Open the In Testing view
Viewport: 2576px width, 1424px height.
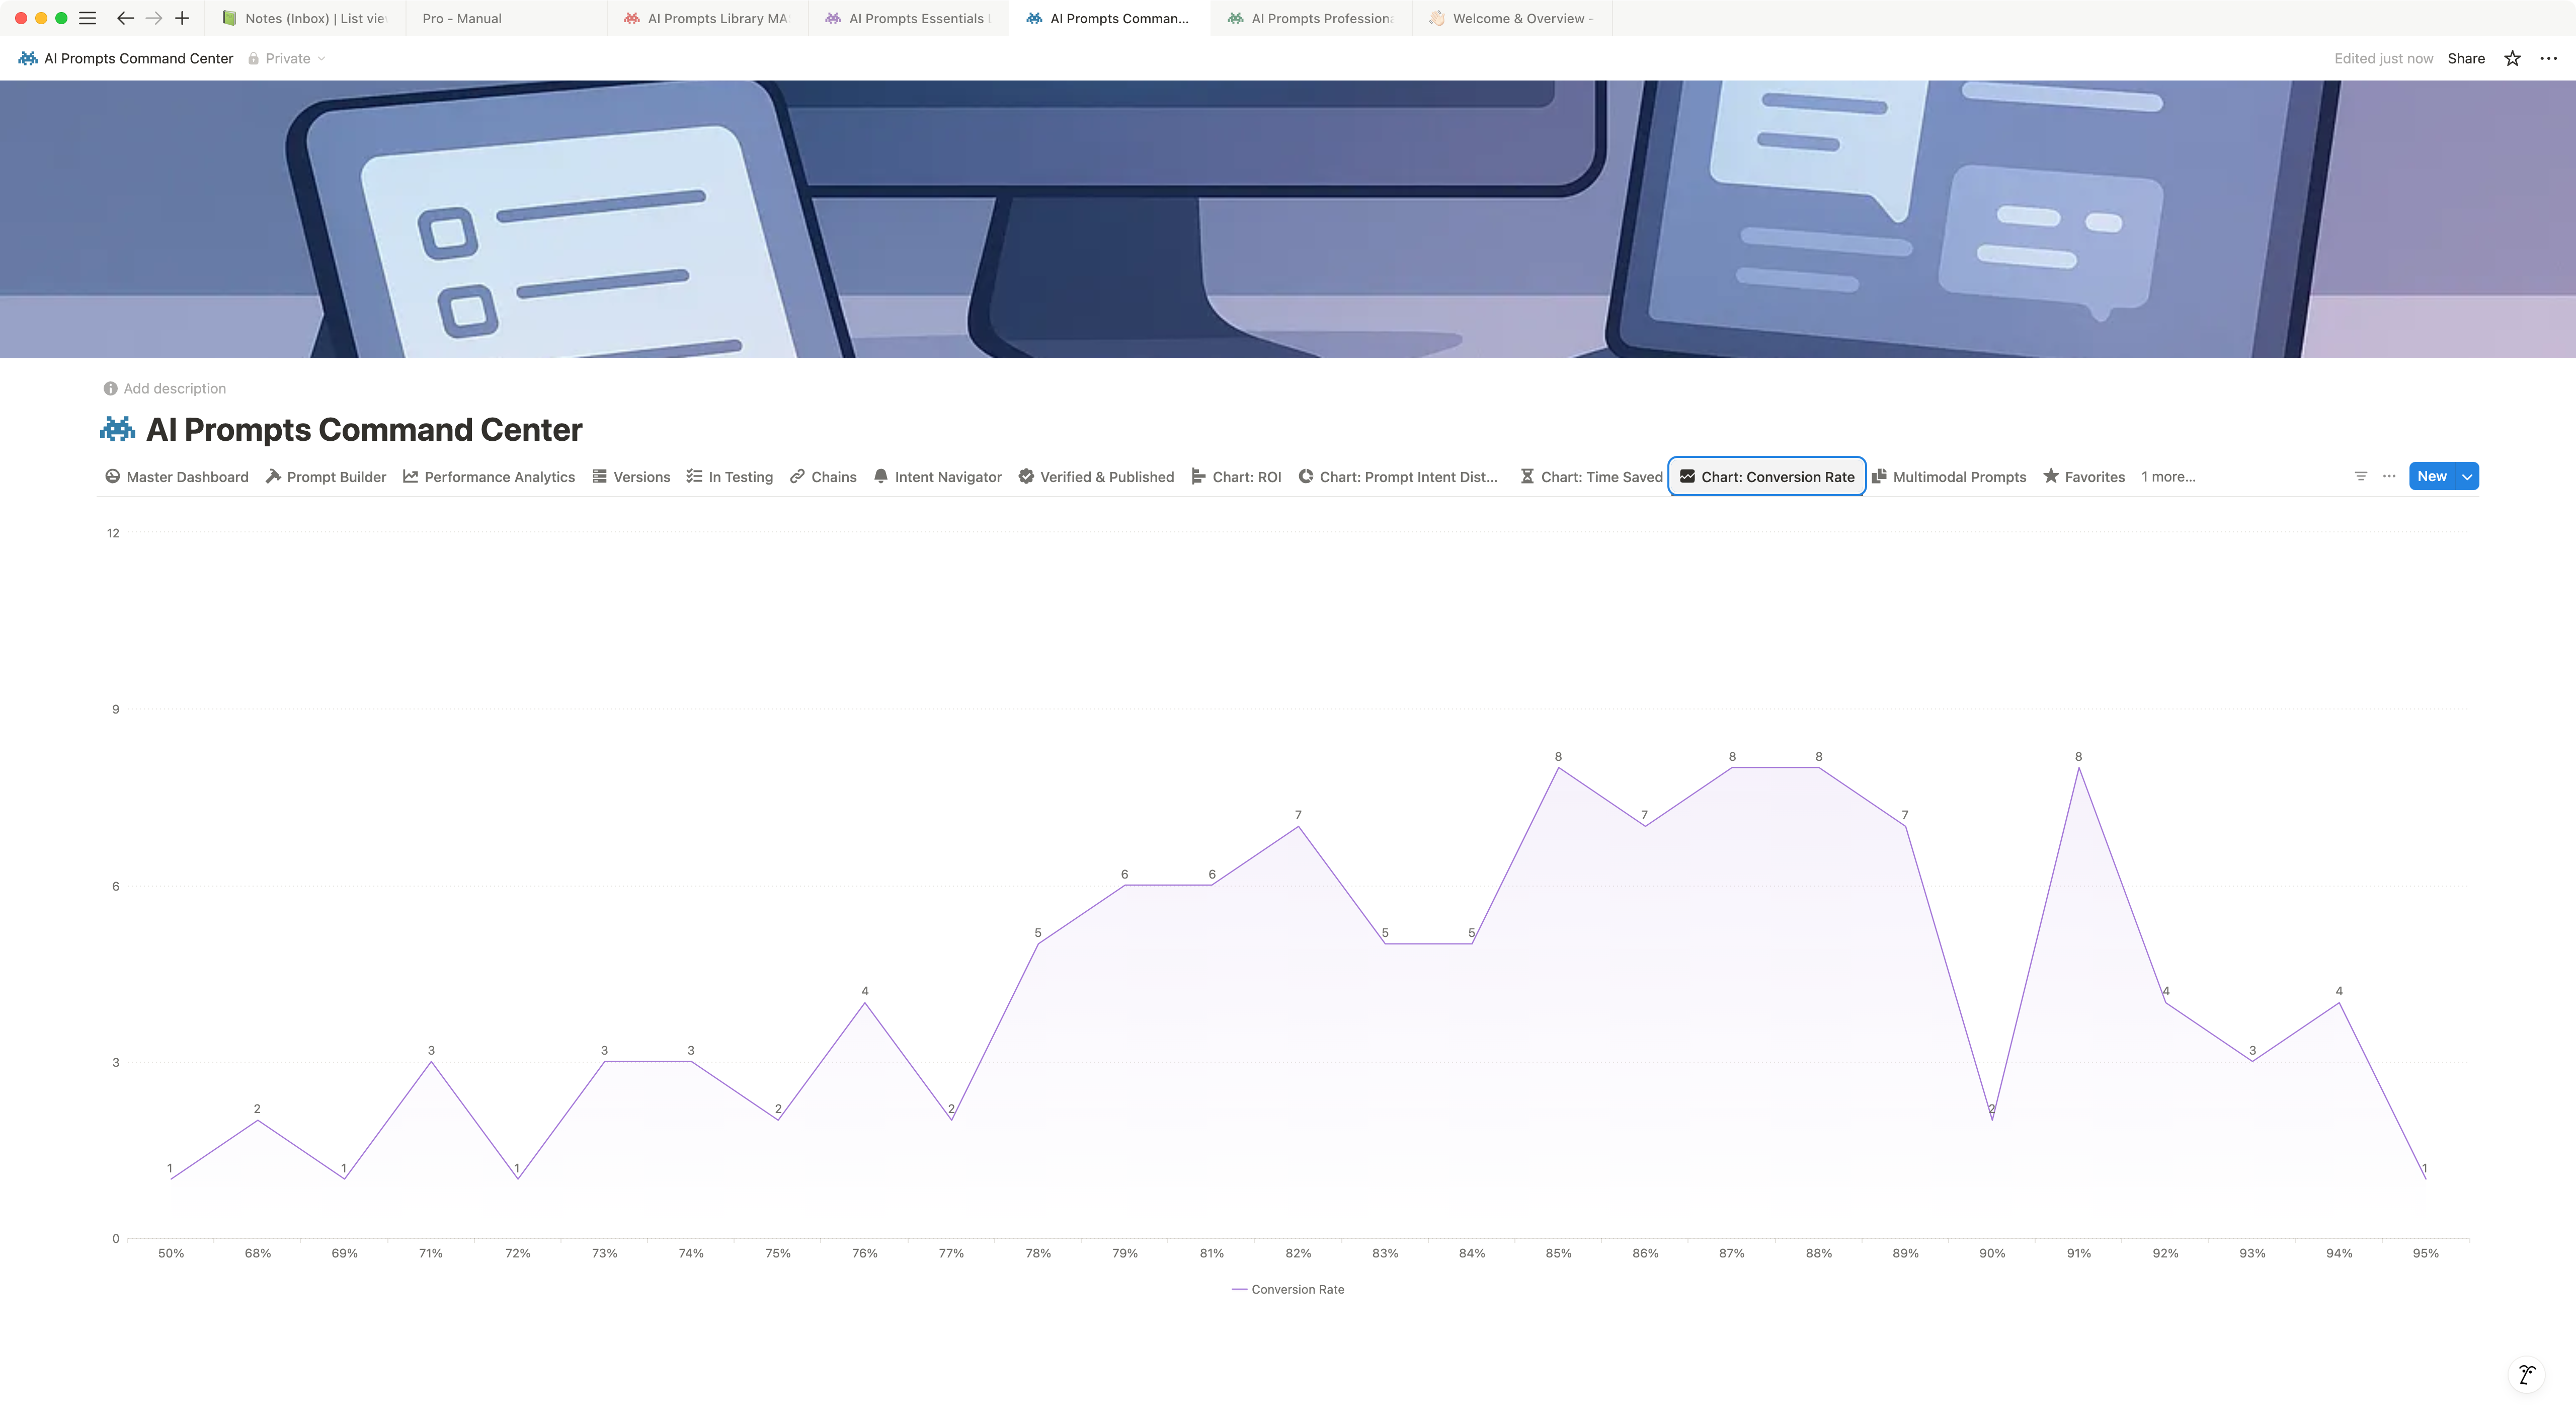pyautogui.click(x=730, y=477)
